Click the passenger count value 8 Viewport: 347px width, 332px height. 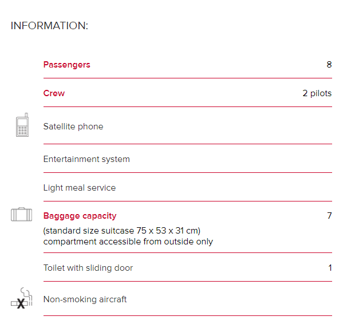pos(329,65)
